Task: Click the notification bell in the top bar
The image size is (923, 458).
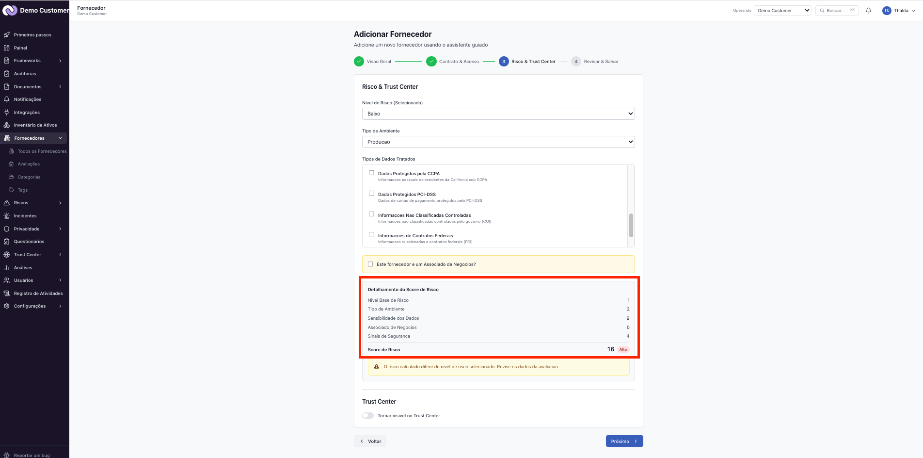Action: [x=869, y=11]
